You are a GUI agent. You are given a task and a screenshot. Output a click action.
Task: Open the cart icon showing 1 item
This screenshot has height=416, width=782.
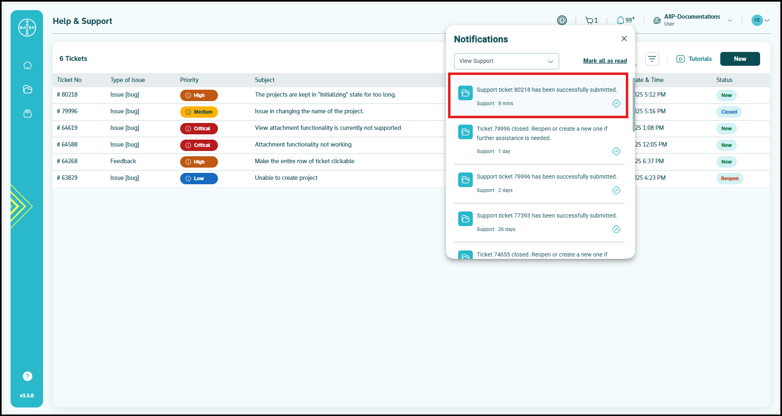[590, 20]
